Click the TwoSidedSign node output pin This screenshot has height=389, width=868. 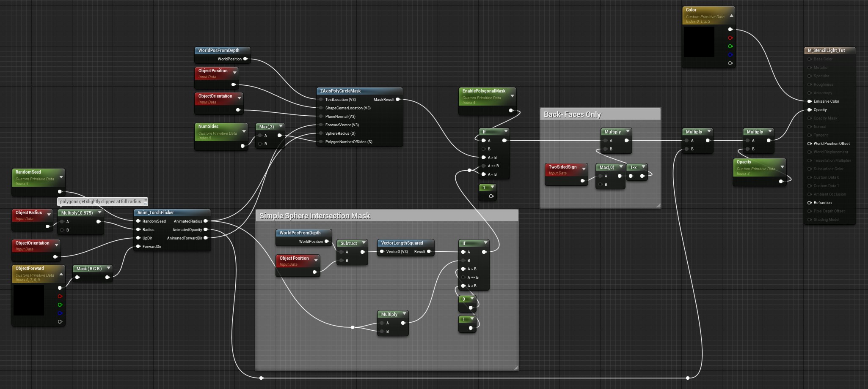tap(582, 181)
